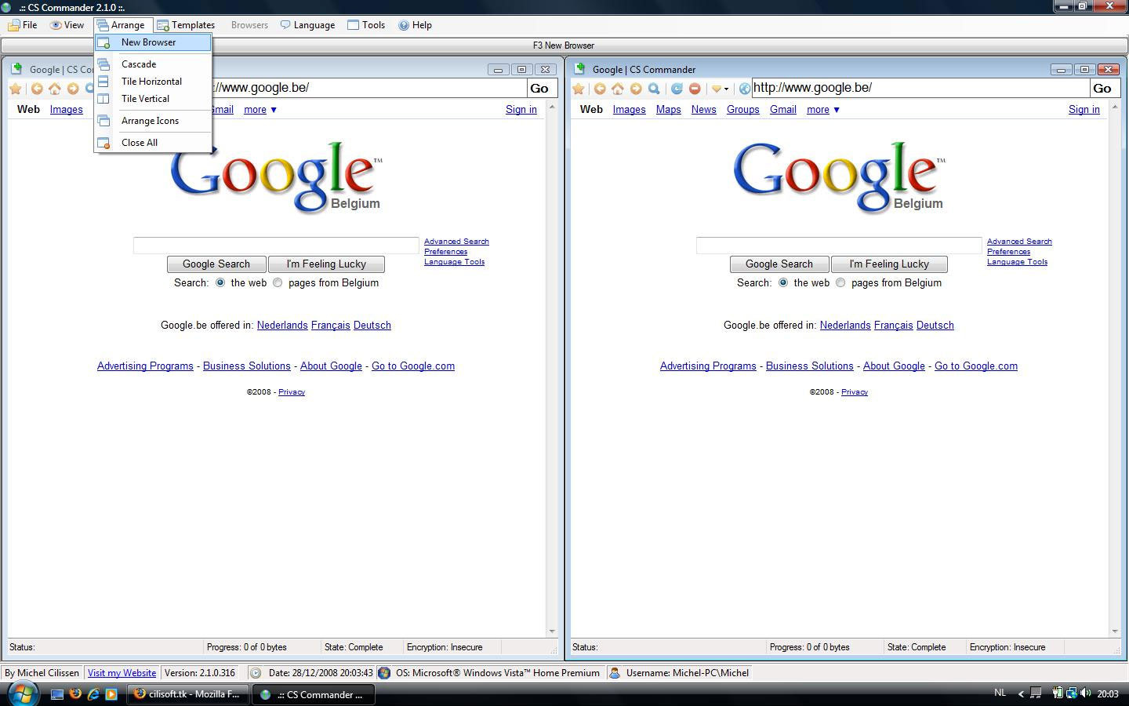The width and height of the screenshot is (1129, 706).
Task: Click the page icon in left browser title bar
Action: (x=17, y=69)
